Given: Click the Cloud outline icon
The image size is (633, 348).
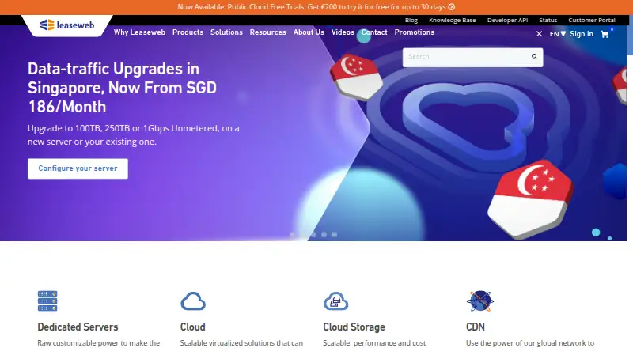Looking at the screenshot, I should (x=193, y=301).
